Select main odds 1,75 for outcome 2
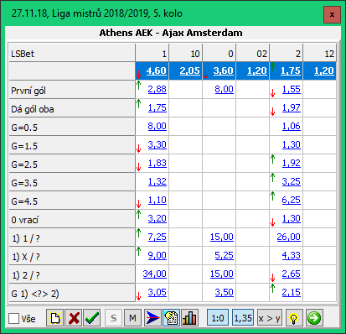The width and height of the screenshot is (346, 334). 291,70
